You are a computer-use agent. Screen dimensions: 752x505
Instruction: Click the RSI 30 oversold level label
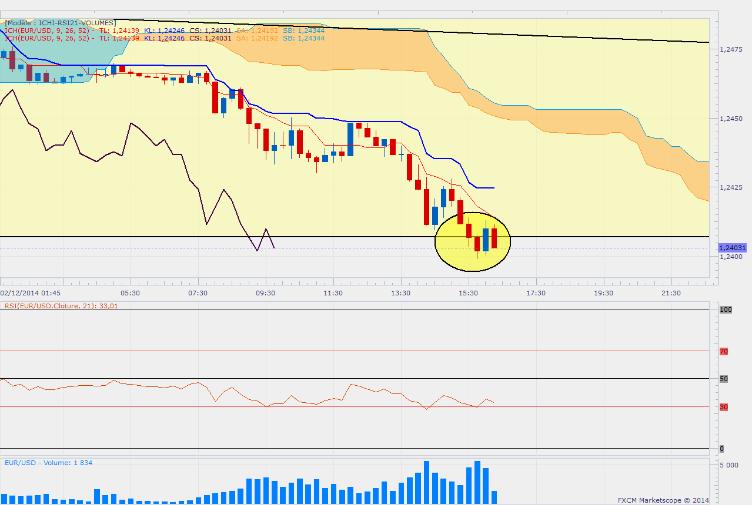pyautogui.click(x=724, y=407)
